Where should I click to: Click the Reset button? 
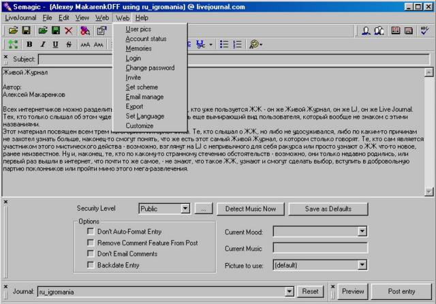pos(310,291)
